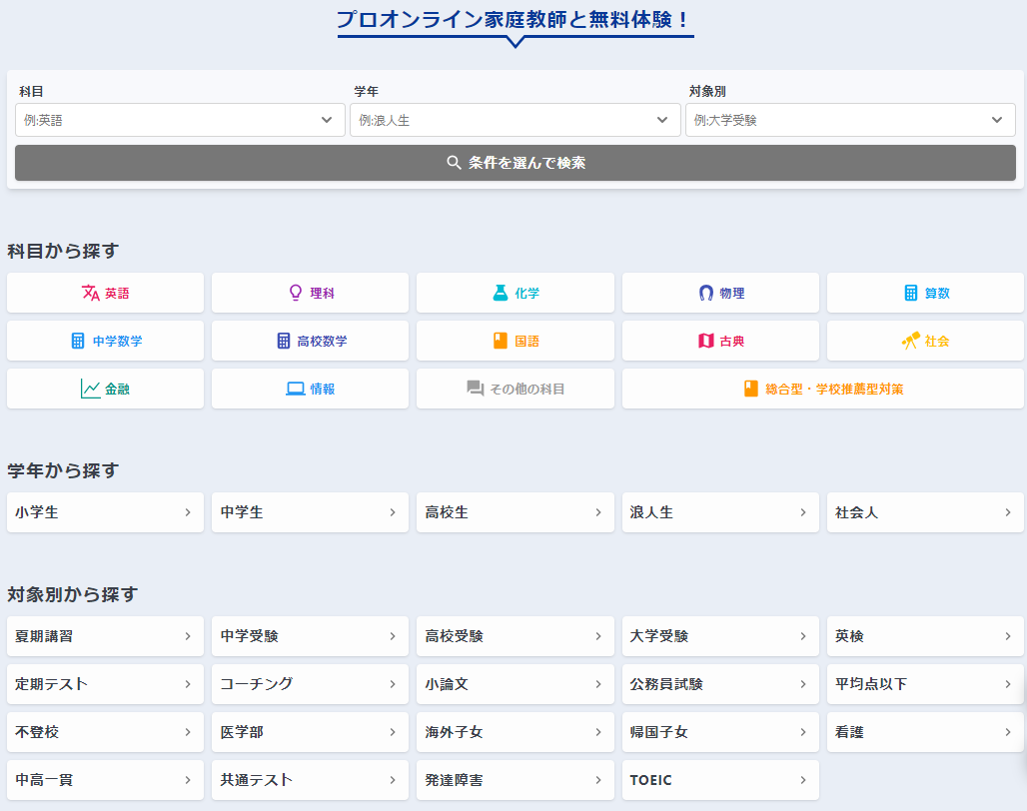
Task: Click the magnet icon beside 物理
Action: tap(705, 293)
